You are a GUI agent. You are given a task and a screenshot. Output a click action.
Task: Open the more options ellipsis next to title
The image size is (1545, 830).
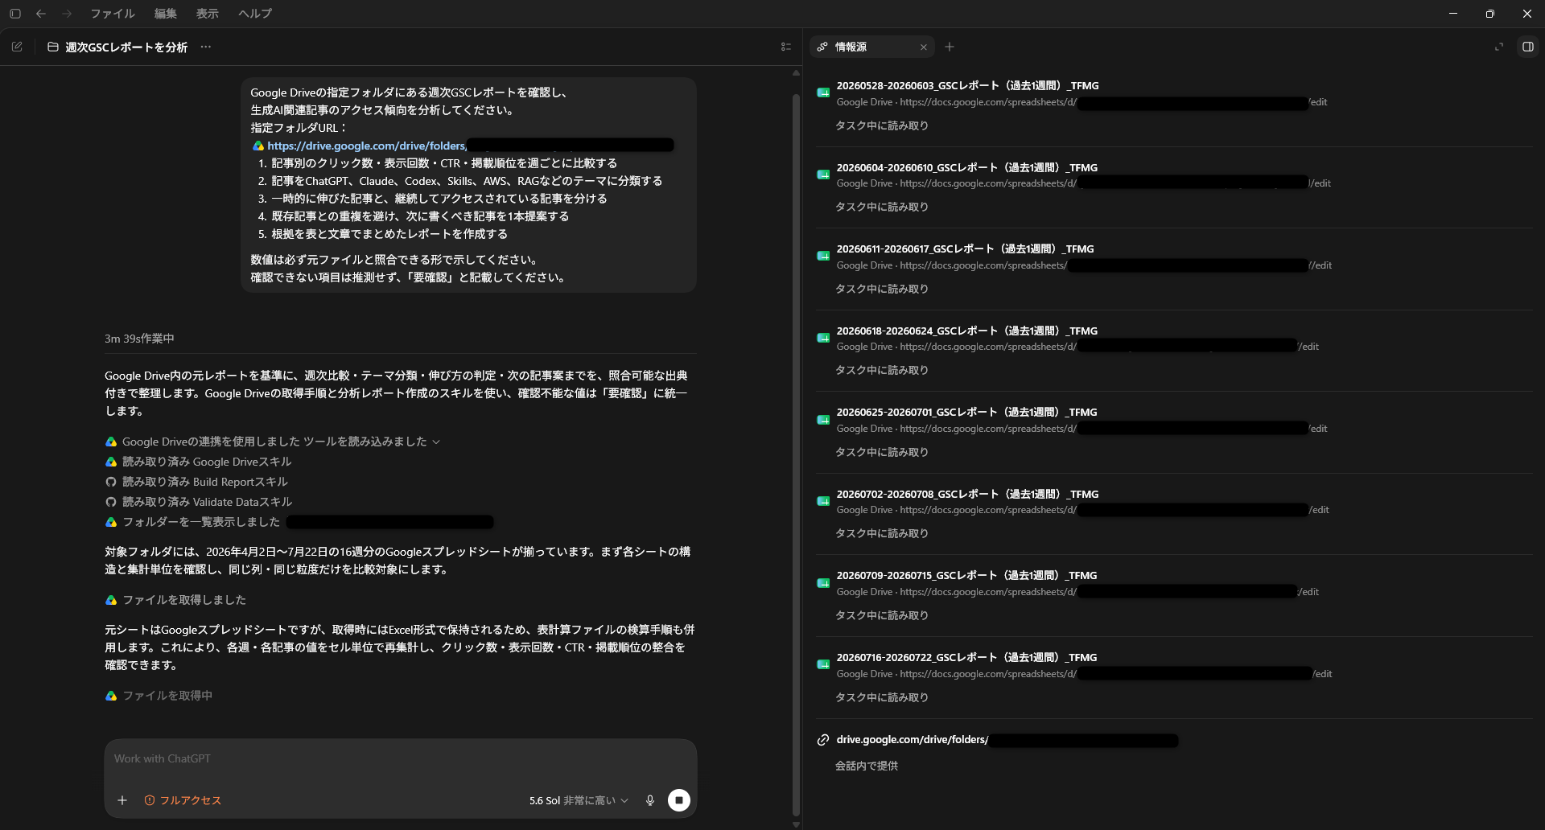(x=206, y=47)
